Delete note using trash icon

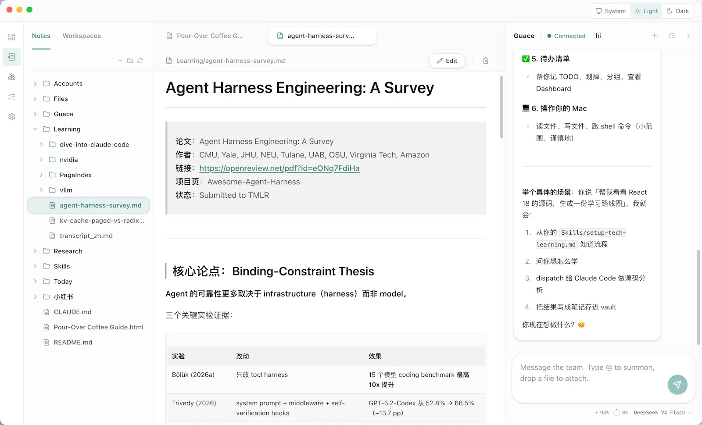(486, 61)
